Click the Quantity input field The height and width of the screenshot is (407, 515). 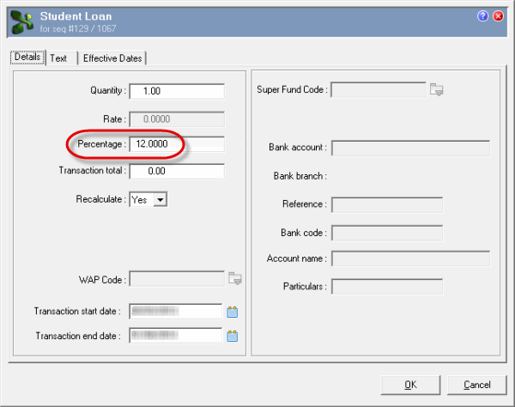[177, 91]
